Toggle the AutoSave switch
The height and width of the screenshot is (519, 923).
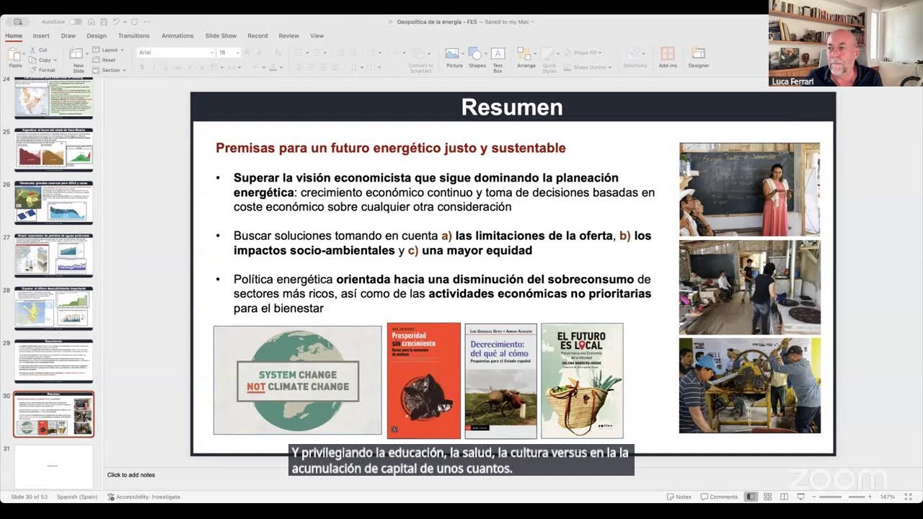[x=75, y=22]
